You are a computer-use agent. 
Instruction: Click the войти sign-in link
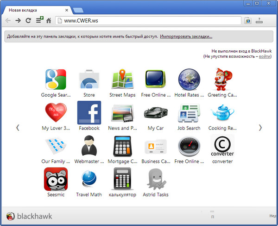pyautogui.click(x=265, y=56)
